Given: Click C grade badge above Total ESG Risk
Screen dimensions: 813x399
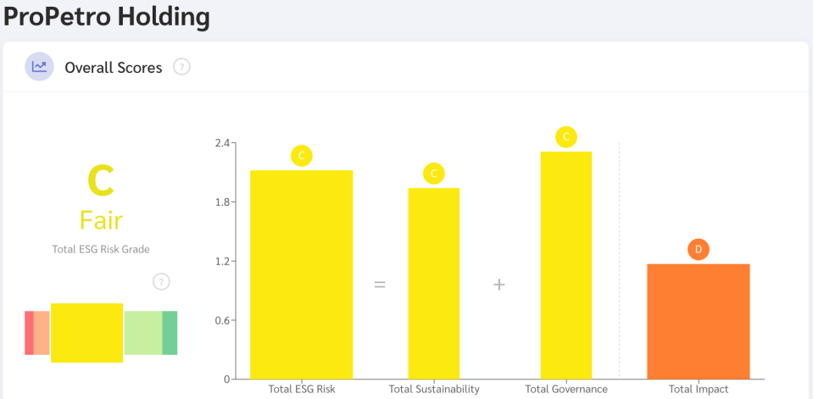Looking at the screenshot, I should (x=301, y=156).
